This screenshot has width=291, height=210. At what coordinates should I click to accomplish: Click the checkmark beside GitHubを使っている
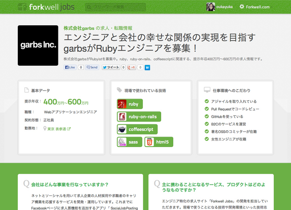[206, 116]
